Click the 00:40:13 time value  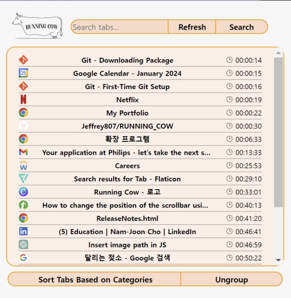click(x=248, y=205)
